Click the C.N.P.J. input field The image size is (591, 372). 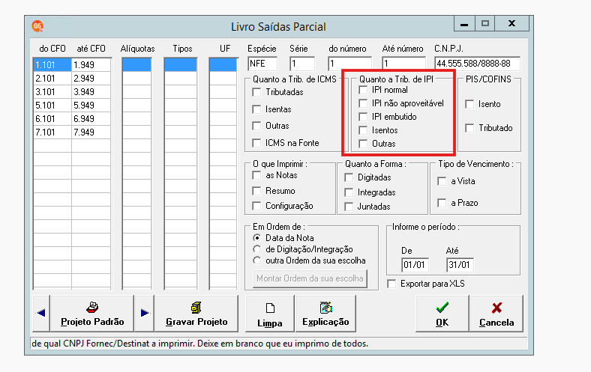tap(477, 64)
